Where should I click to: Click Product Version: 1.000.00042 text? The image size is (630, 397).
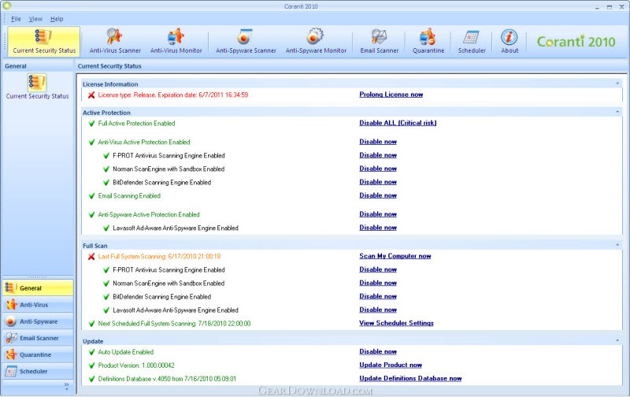[x=136, y=365]
